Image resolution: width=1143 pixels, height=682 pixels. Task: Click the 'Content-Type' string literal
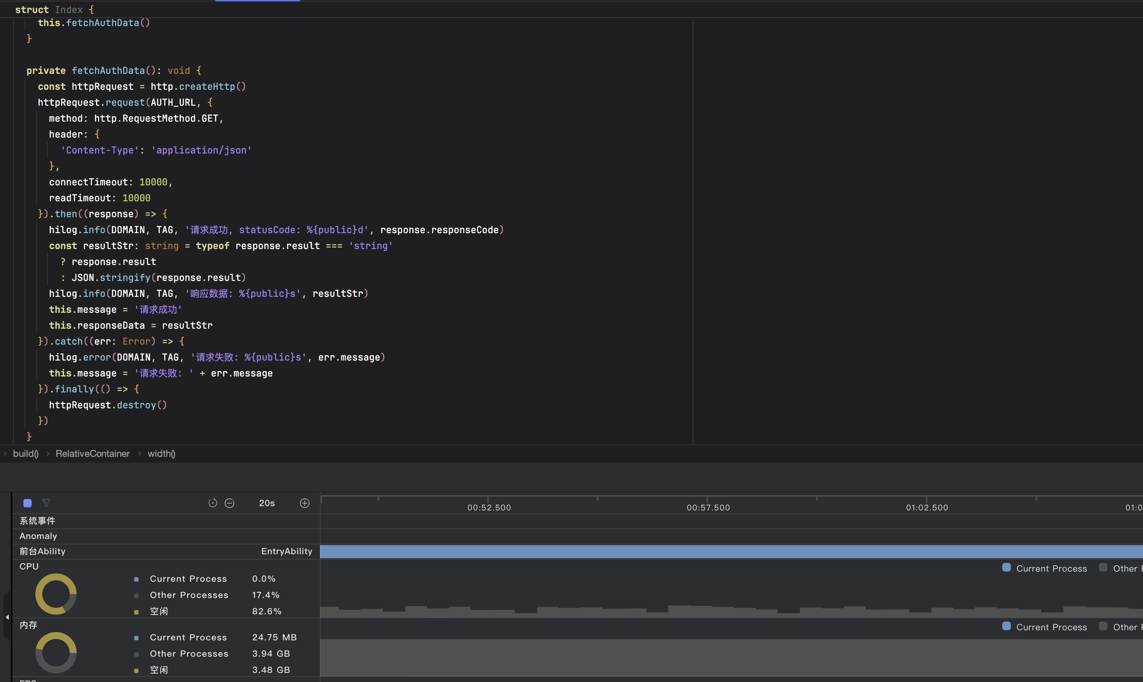(100, 150)
